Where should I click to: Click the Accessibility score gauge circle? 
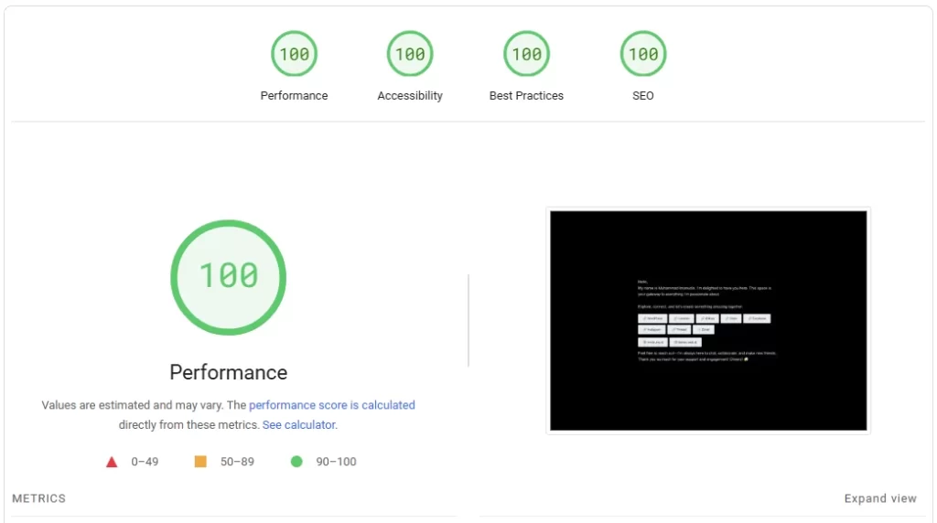(410, 54)
